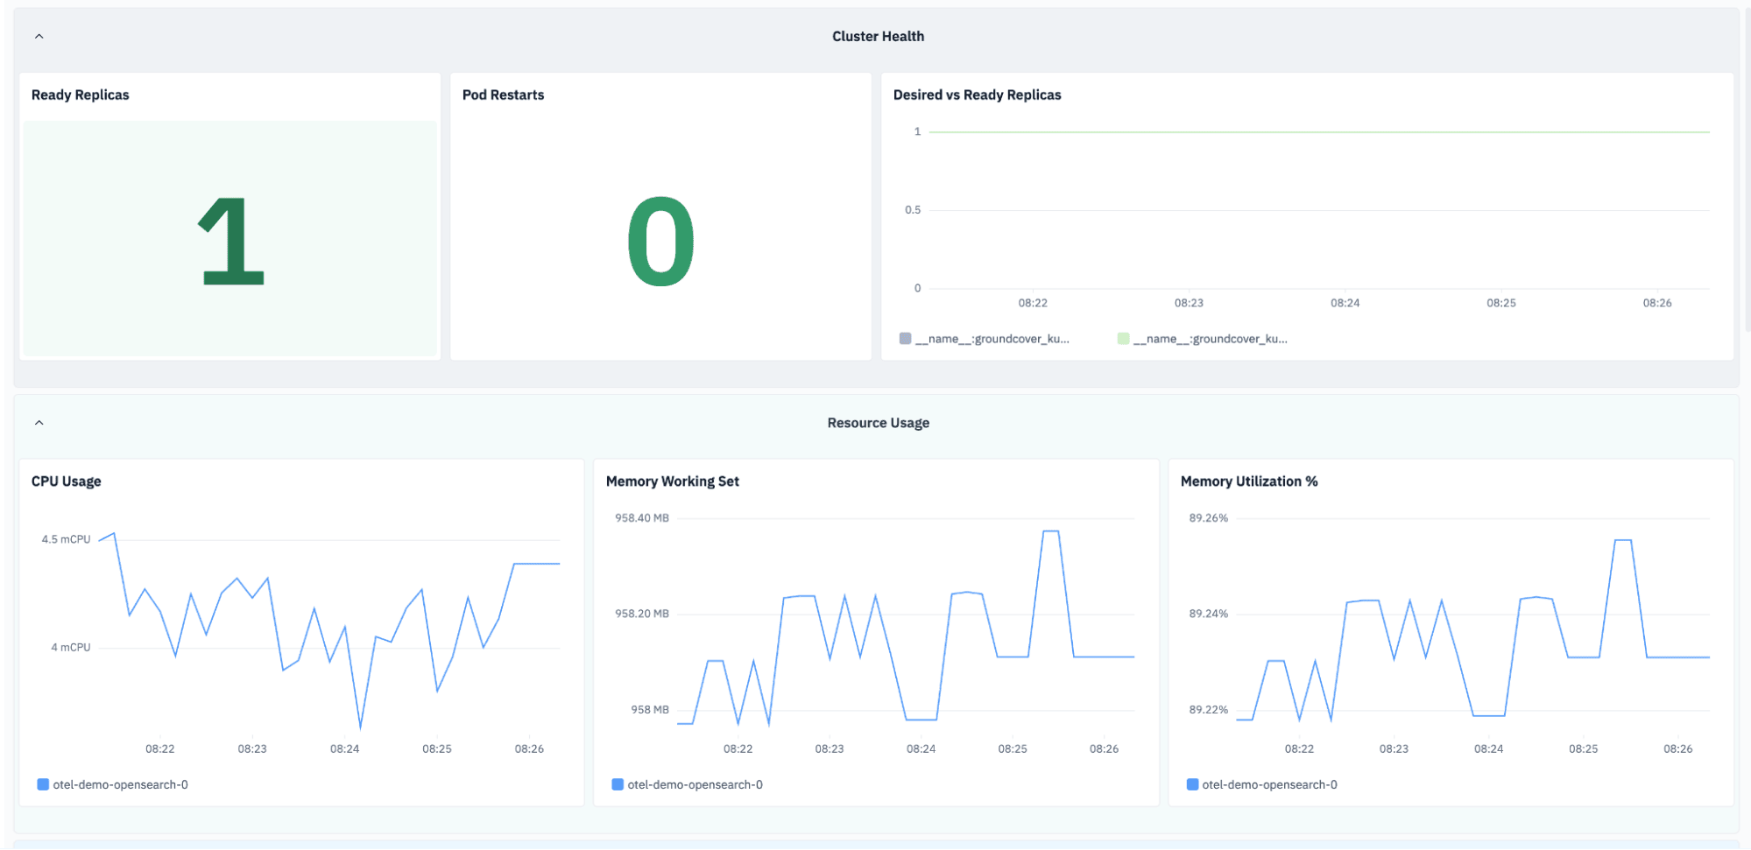1751x850 pixels.
Task: Toggle the light green groundcover legend series
Action: [x=1203, y=339]
